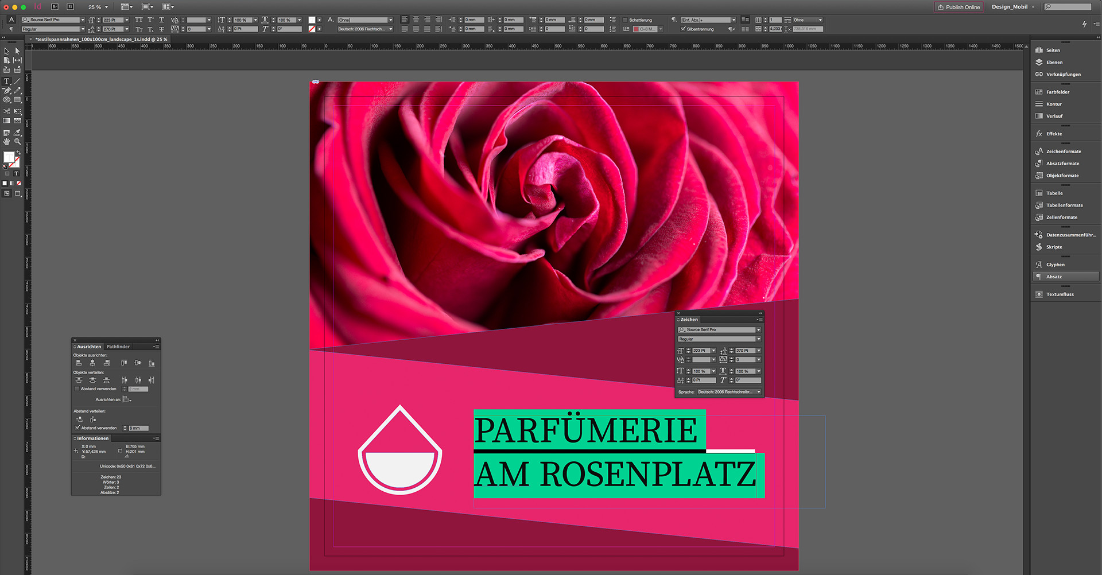Screen dimensions: 1102x575
Task: Select the Zoom tool
Action: click(x=17, y=142)
